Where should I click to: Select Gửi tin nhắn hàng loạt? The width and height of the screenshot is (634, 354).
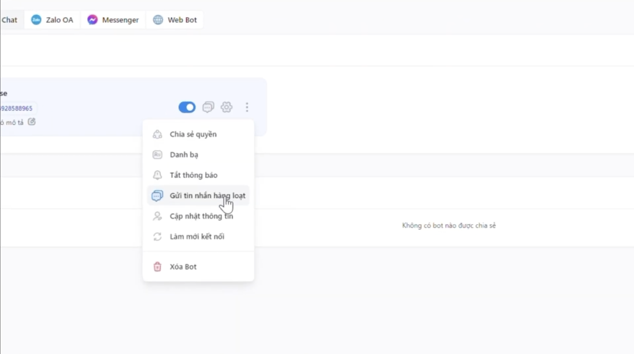click(198, 196)
